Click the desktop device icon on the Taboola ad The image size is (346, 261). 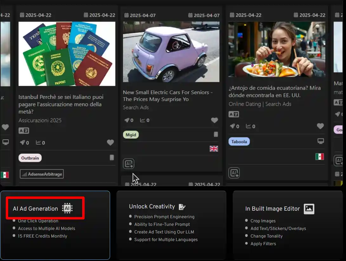321,141
